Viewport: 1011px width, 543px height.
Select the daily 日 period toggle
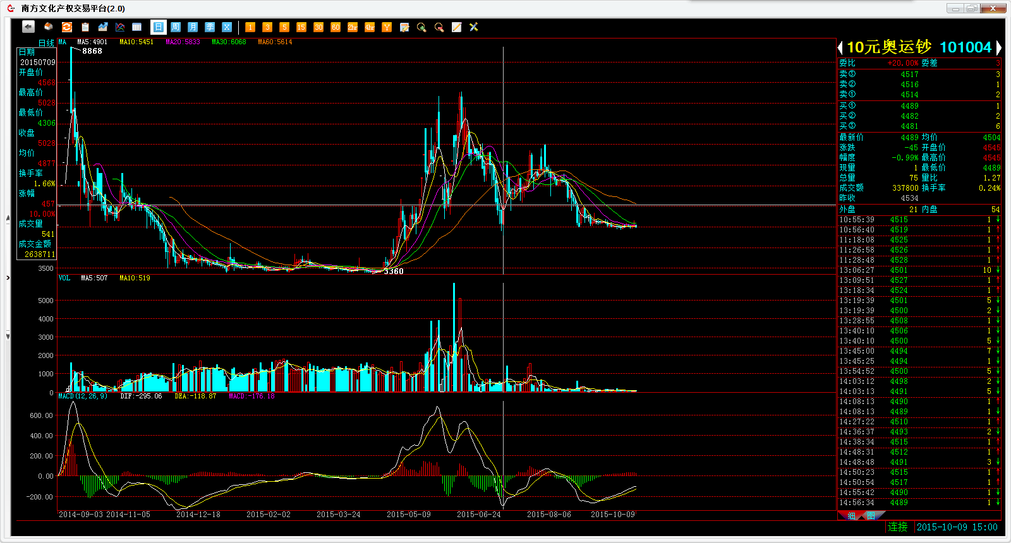pos(158,27)
